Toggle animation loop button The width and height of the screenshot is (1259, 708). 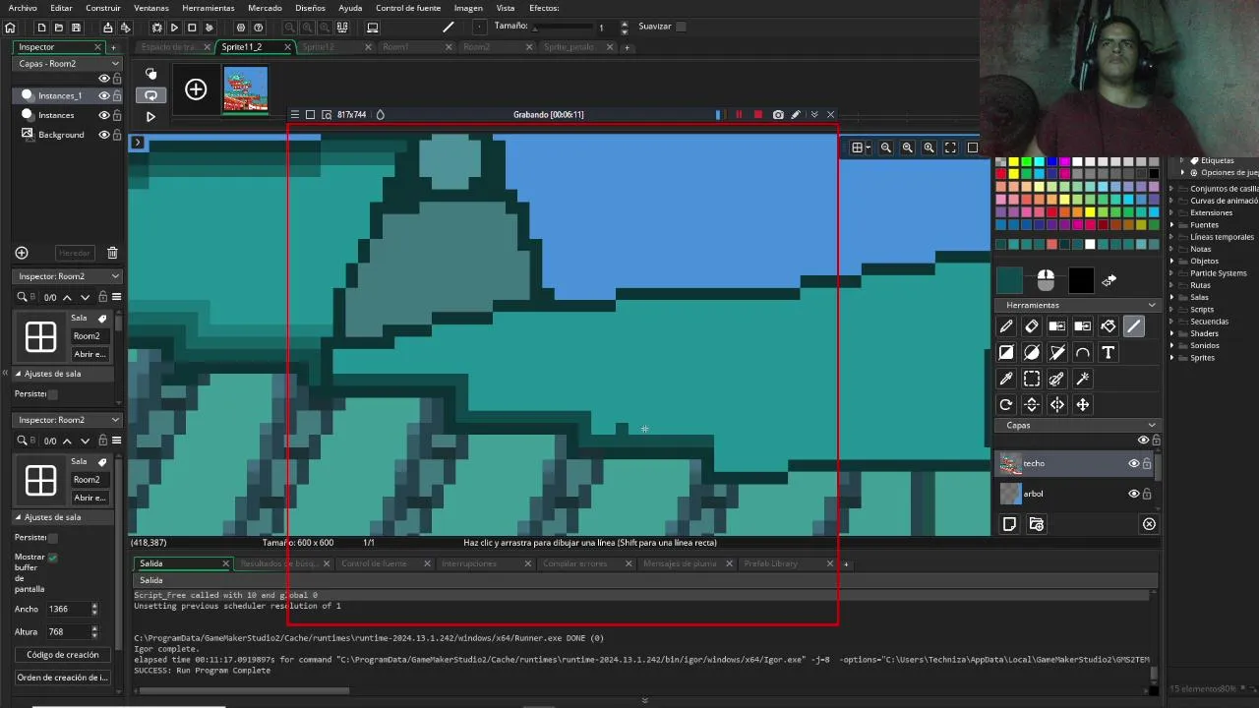pos(150,95)
